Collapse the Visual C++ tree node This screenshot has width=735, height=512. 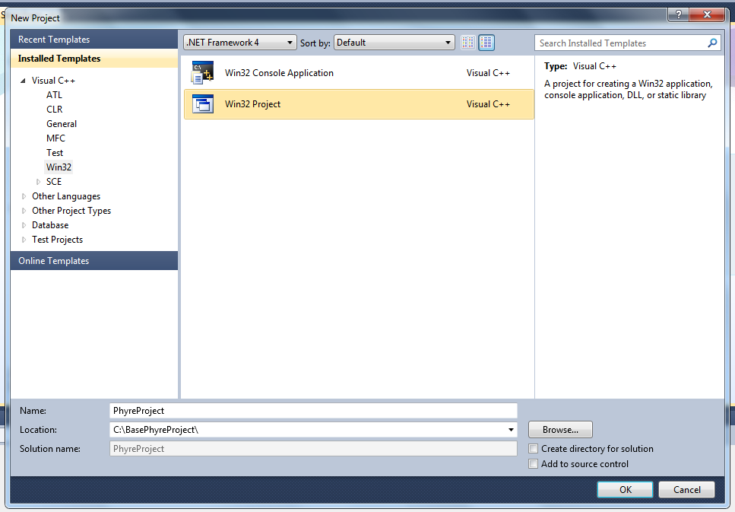click(x=24, y=80)
